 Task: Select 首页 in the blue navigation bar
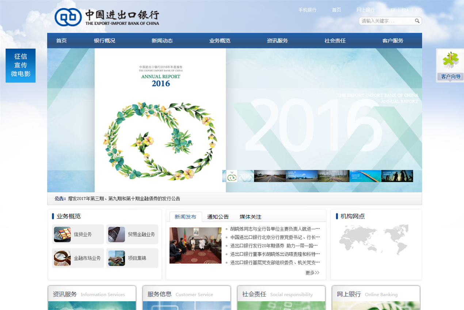61,41
